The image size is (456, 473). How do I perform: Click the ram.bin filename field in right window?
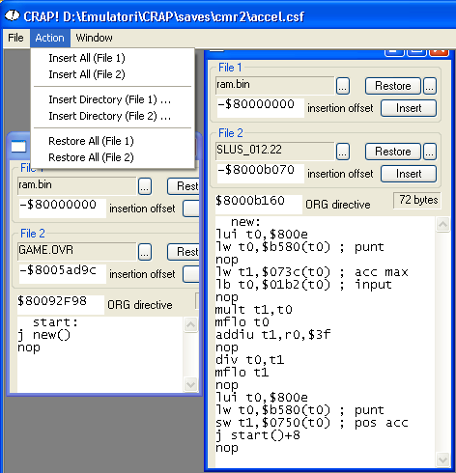click(275, 85)
